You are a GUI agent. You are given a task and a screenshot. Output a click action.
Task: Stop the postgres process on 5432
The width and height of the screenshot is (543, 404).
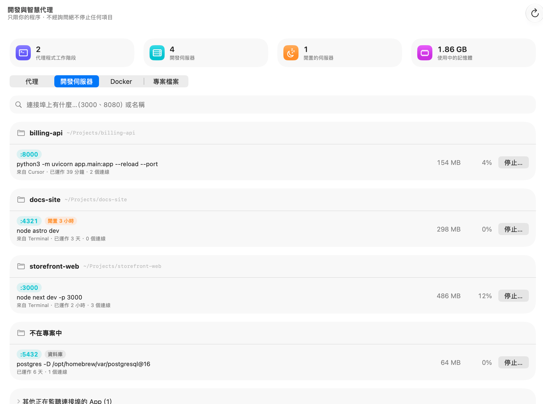pos(513,362)
